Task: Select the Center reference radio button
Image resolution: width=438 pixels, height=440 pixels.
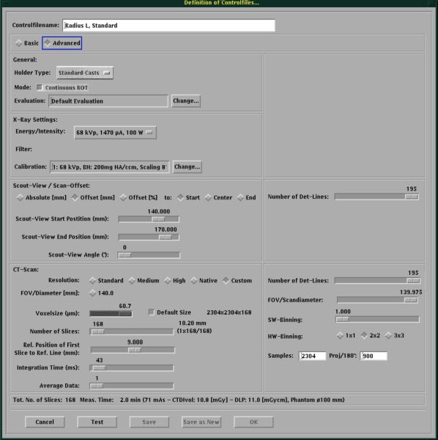Action: [x=218, y=197]
